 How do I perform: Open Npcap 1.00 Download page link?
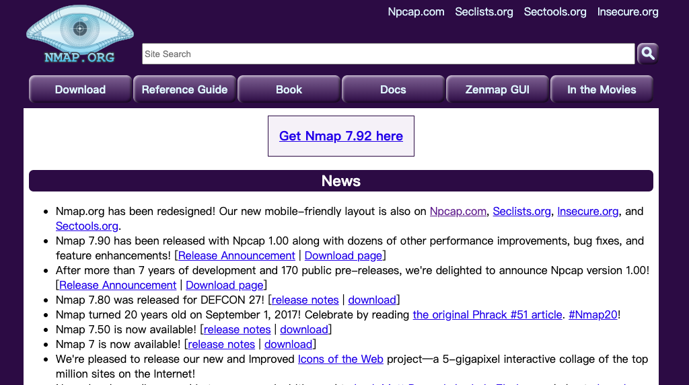point(225,286)
